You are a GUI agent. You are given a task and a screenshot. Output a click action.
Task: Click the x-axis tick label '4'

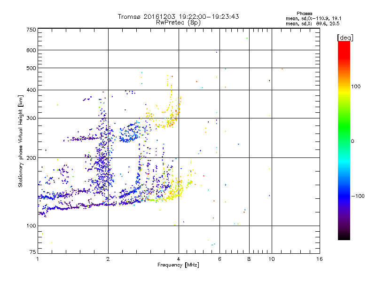point(179,259)
